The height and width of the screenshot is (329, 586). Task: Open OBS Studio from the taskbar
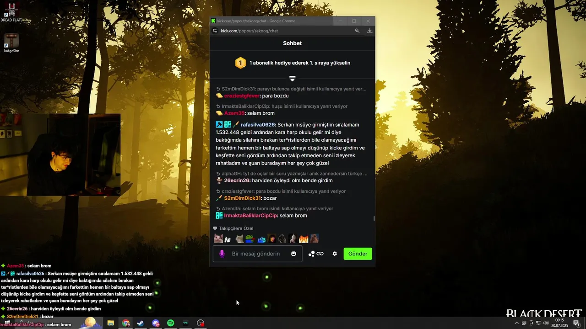(x=201, y=323)
